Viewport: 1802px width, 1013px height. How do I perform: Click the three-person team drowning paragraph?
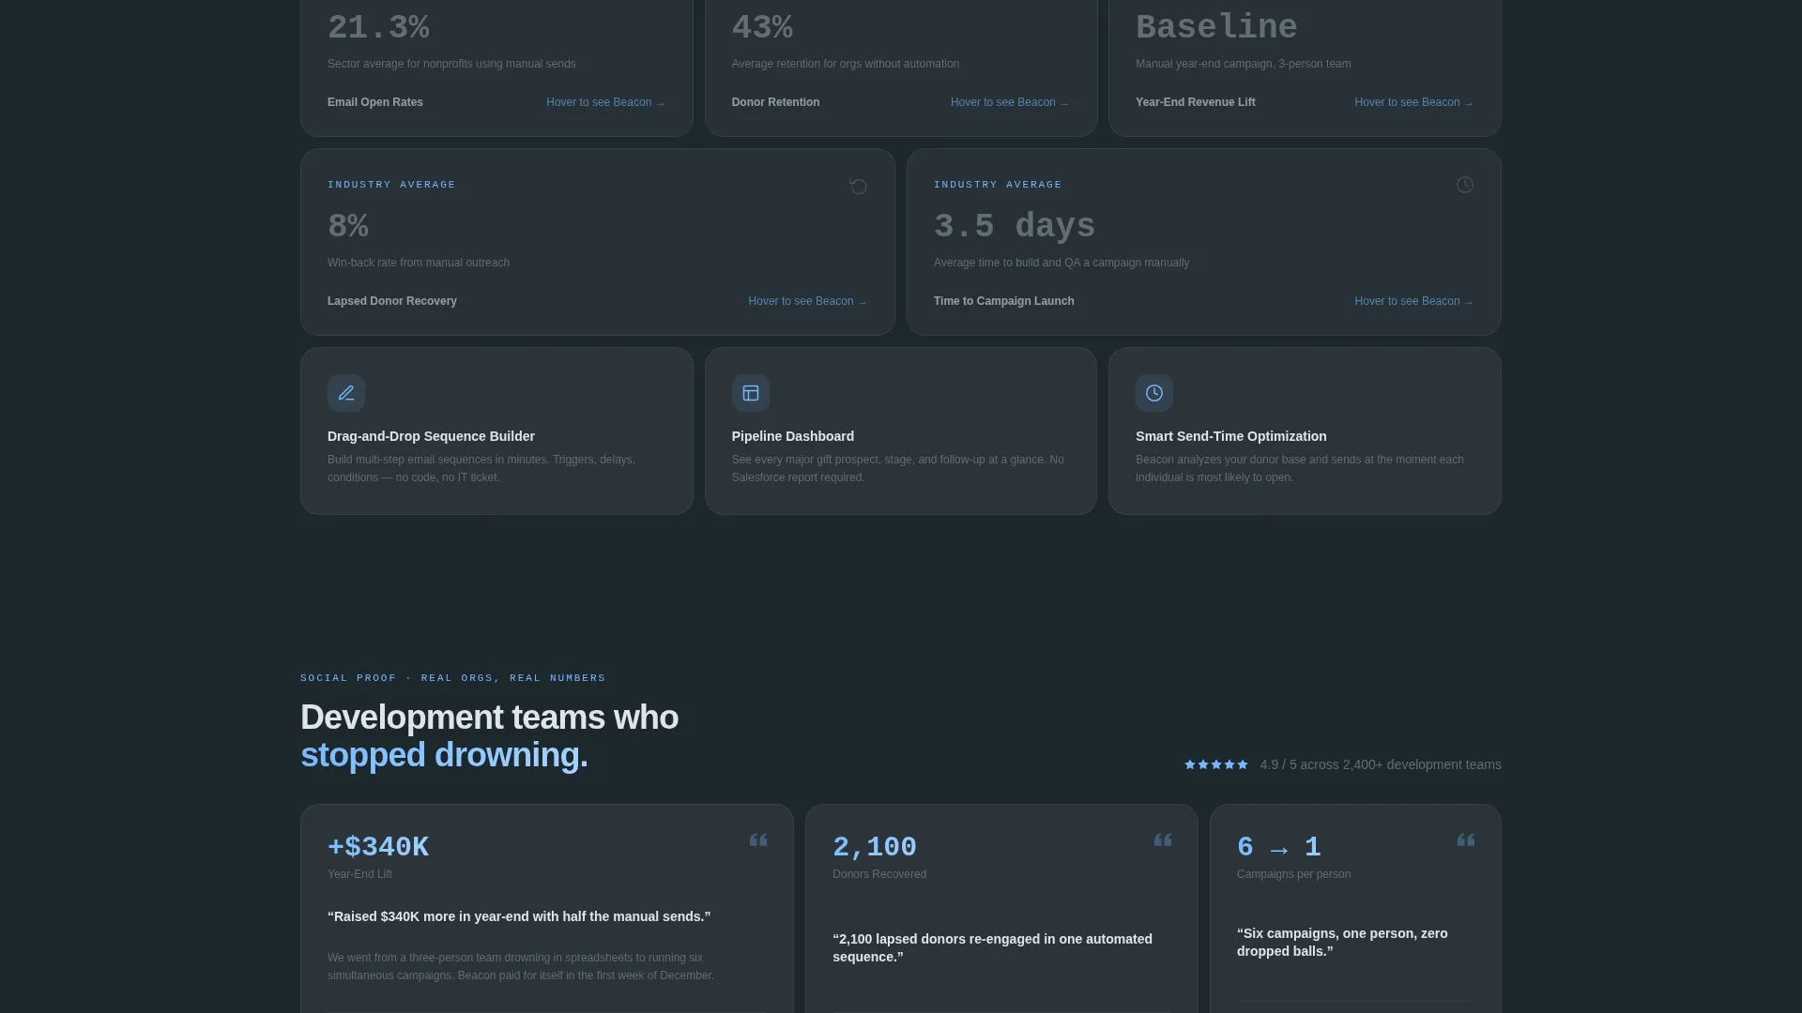(521, 967)
